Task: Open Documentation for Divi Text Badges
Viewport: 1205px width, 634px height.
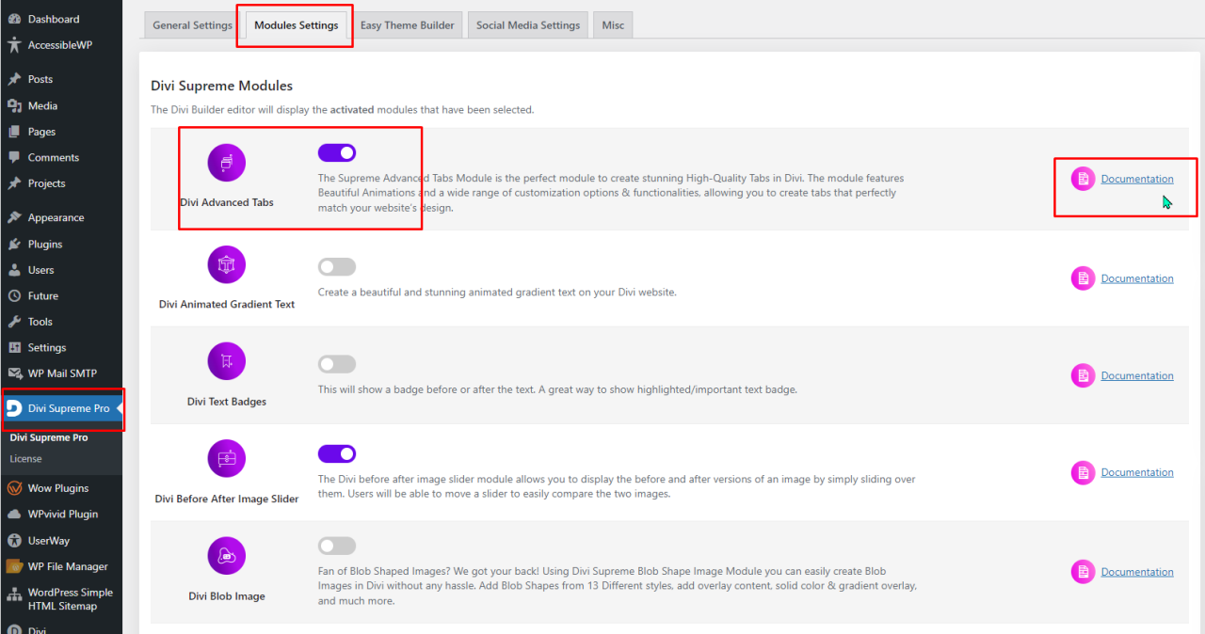Action: coord(1136,375)
